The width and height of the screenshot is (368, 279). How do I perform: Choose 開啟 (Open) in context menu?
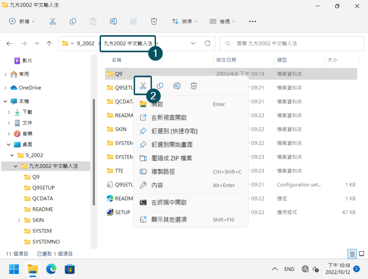click(x=190, y=104)
